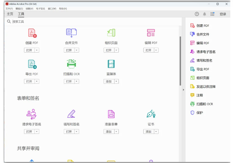
Task: Click 打开 button under 扫描和 OCR
Action: click(69, 81)
